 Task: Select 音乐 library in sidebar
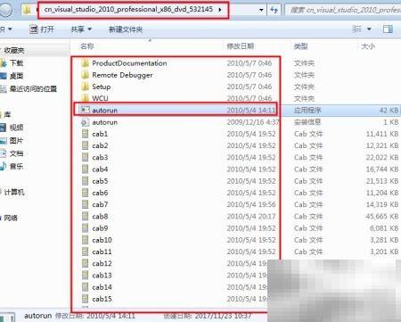point(16,166)
